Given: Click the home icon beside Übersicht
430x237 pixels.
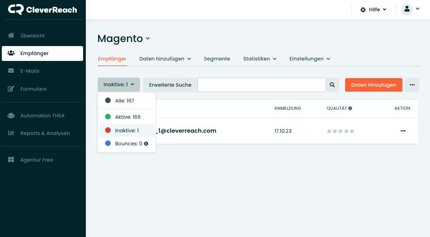Looking at the screenshot, I should click(11, 35).
